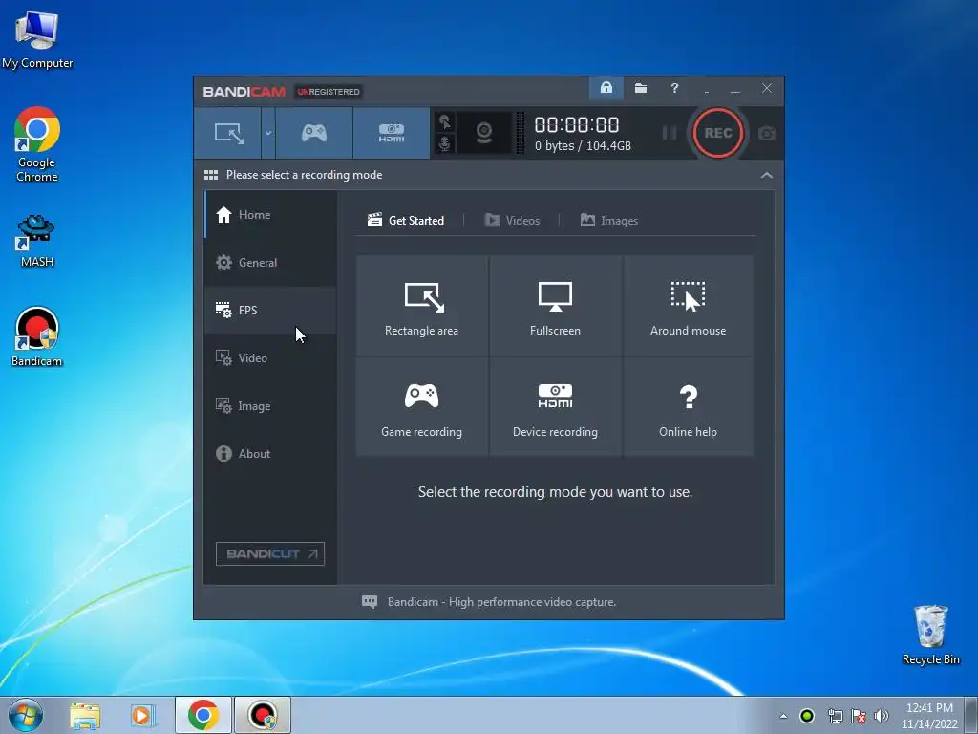
Task: Click the grid icon beside 'Please select a recording mode'
Action: [x=211, y=175]
